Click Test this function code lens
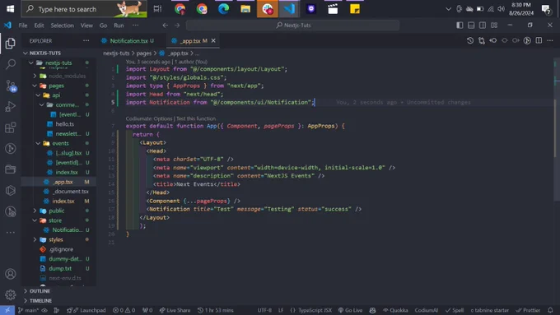 [x=196, y=118]
